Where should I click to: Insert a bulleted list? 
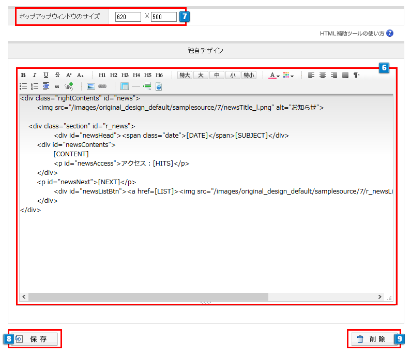tap(23, 86)
